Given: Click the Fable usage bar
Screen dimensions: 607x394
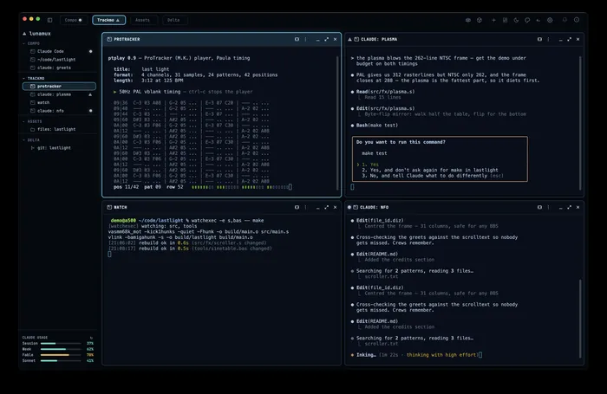Looking at the screenshot, I should coord(61,355).
